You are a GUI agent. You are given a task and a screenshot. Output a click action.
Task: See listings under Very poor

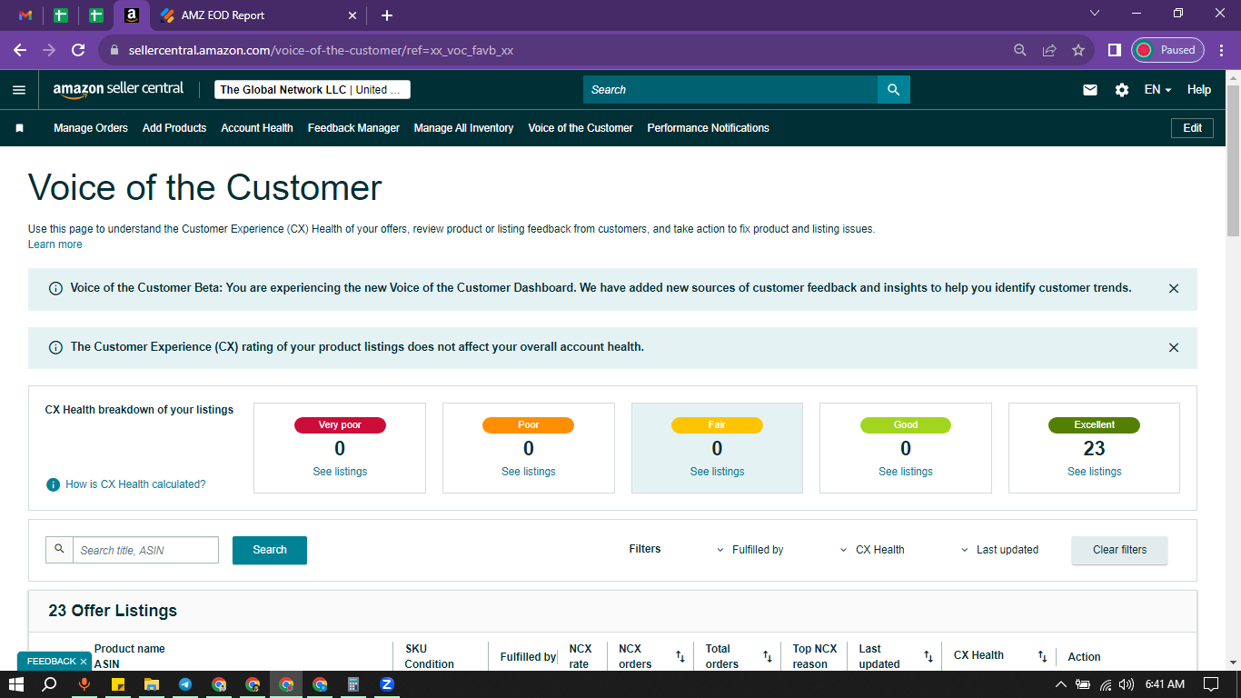tap(340, 472)
